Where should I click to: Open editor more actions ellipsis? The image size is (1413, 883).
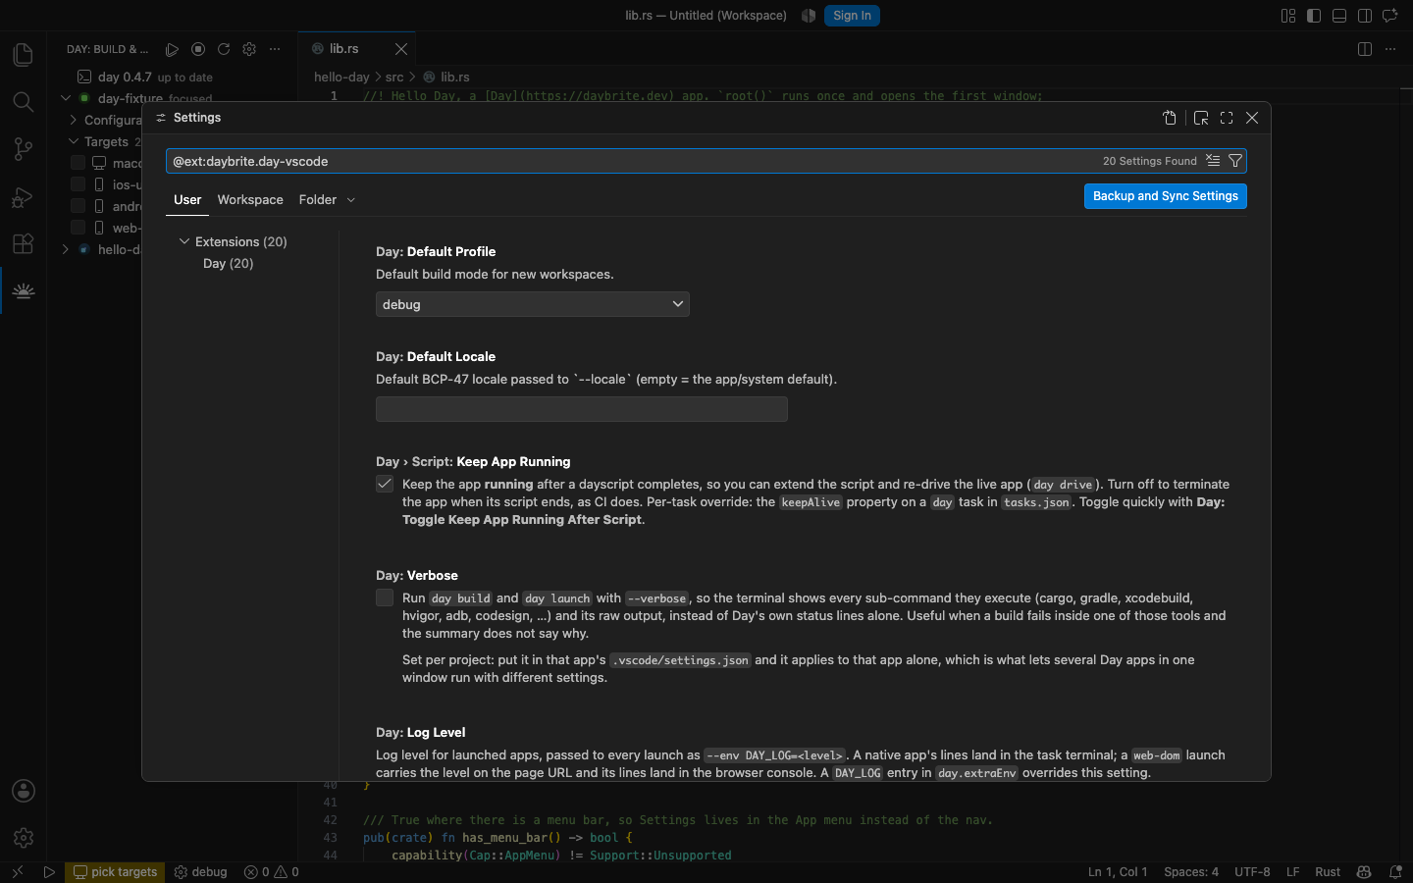click(x=1390, y=49)
